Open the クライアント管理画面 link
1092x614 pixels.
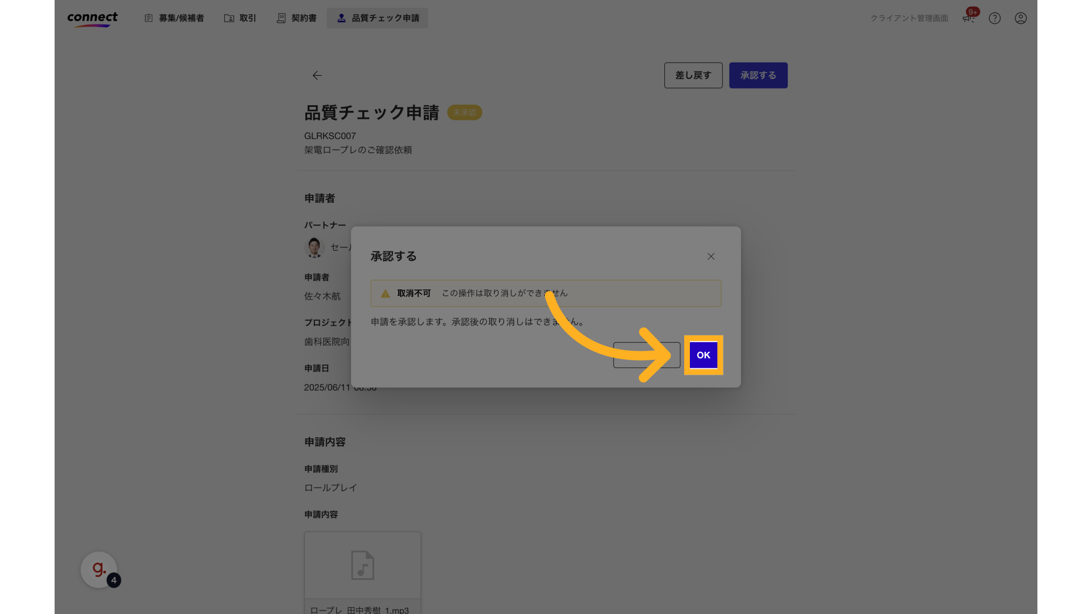click(x=908, y=18)
